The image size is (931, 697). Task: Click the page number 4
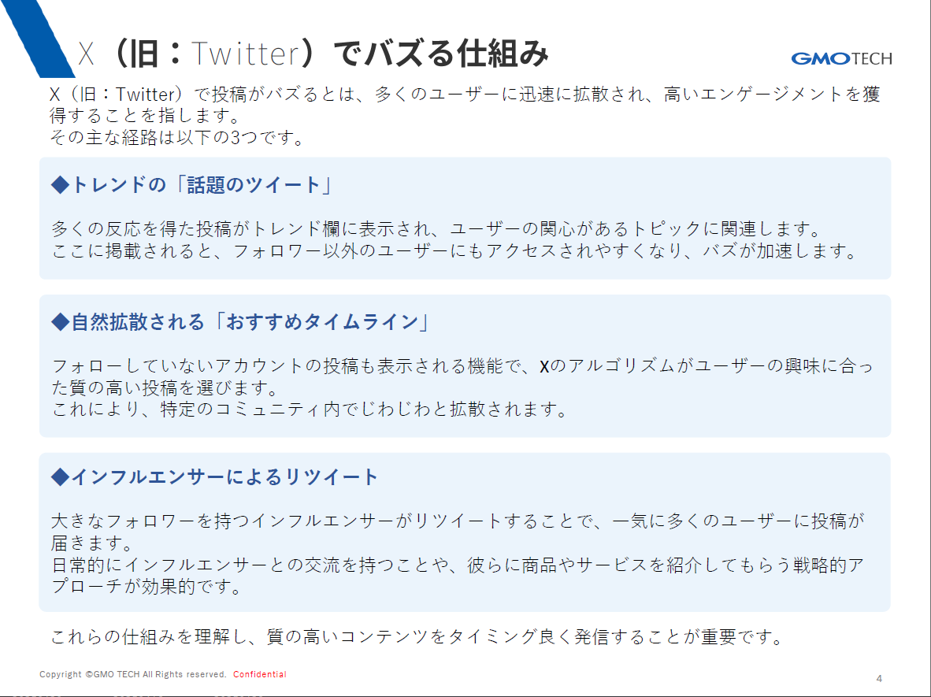coord(879,679)
